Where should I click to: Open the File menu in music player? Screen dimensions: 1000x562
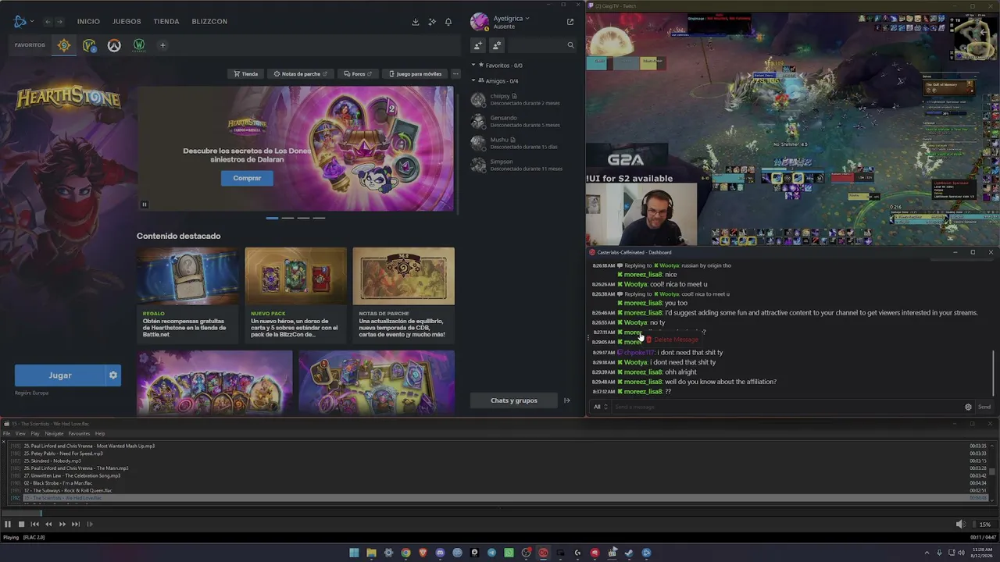tap(6, 434)
